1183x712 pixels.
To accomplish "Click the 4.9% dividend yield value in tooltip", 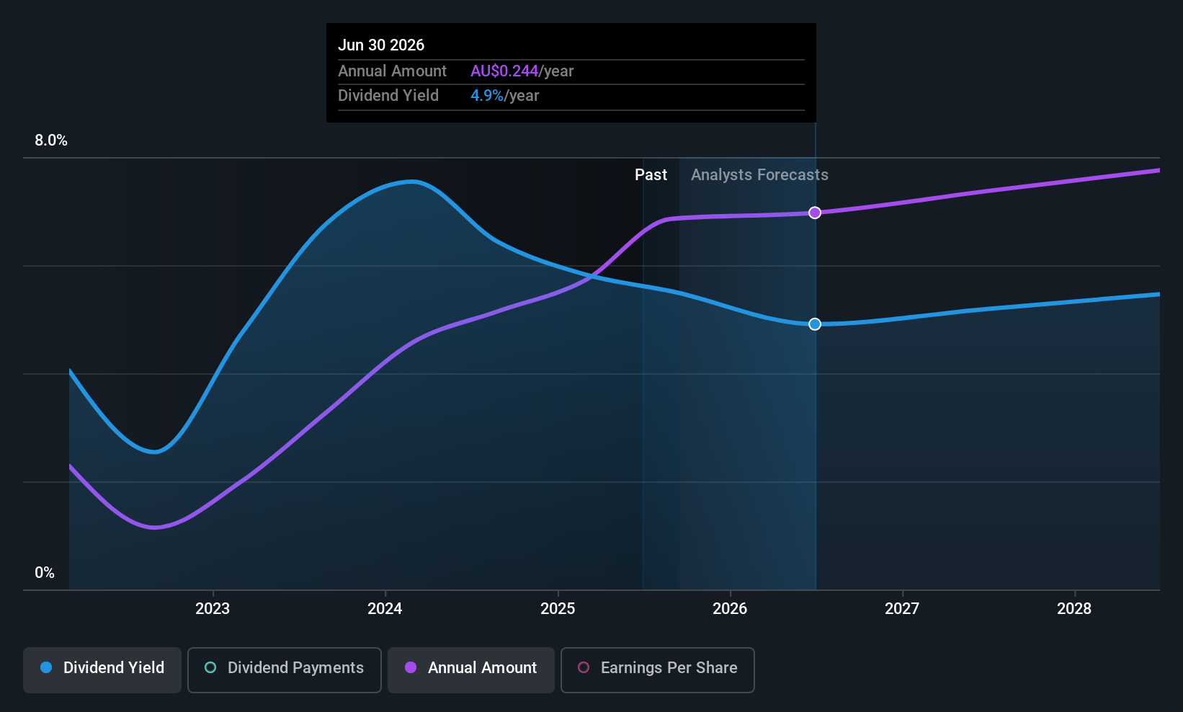I will click(487, 96).
